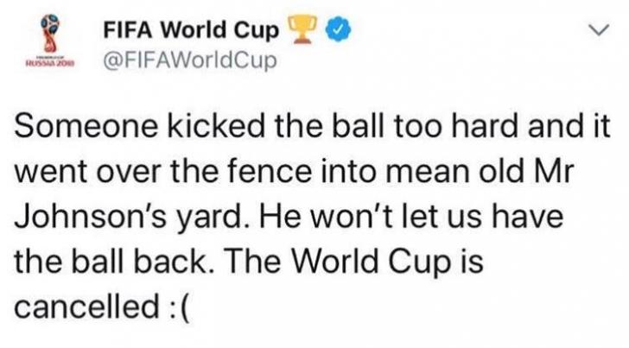Click the blue verified badge
This screenshot has height=348, width=629.
pyautogui.click(x=339, y=30)
